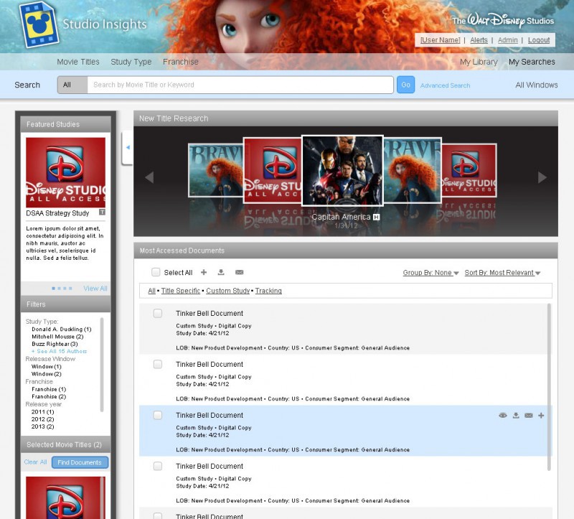This screenshot has height=519, width=574.
Task: Check the Select All checkbox
Action: pyautogui.click(x=156, y=273)
